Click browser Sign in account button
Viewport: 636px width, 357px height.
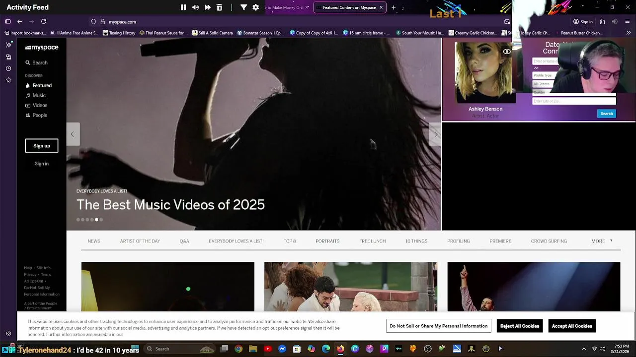click(x=583, y=22)
